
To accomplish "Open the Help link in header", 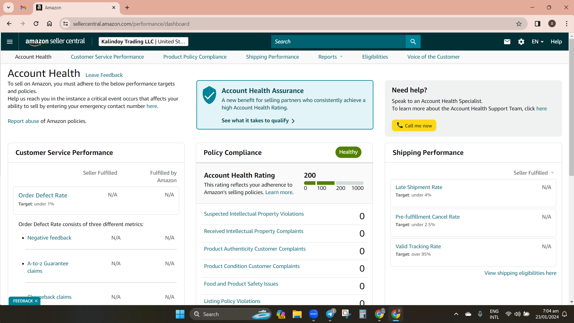I will [x=556, y=42].
